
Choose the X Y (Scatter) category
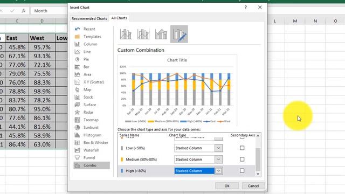(x=92, y=82)
